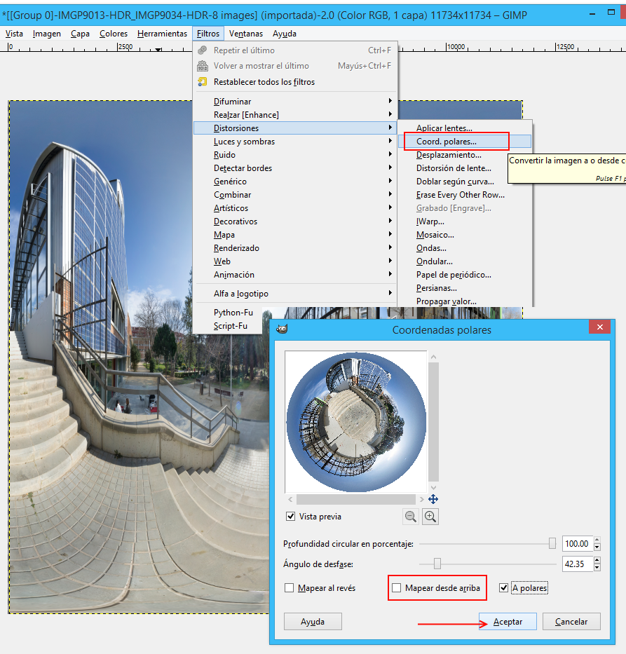626x654 pixels.
Task: Close the Coordenadas polares dialog
Action: pyautogui.click(x=599, y=327)
